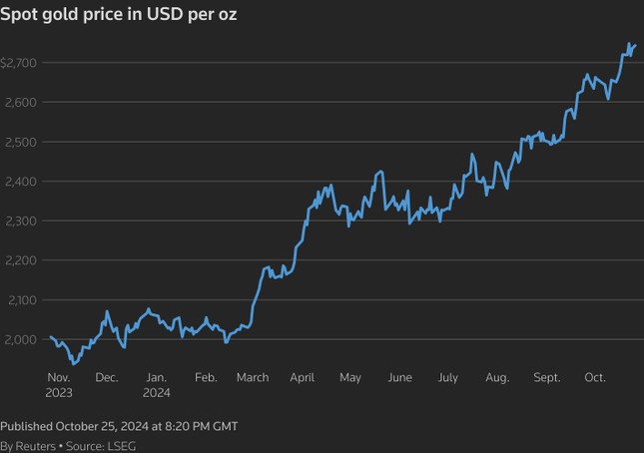Click the 2,000 y-axis label

20,339
